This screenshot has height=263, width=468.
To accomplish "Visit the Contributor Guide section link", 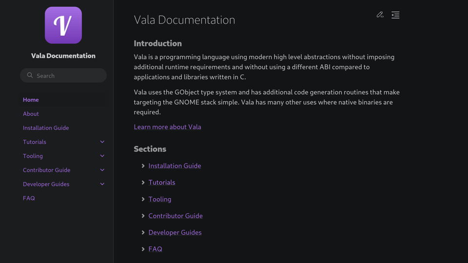I will click(175, 216).
